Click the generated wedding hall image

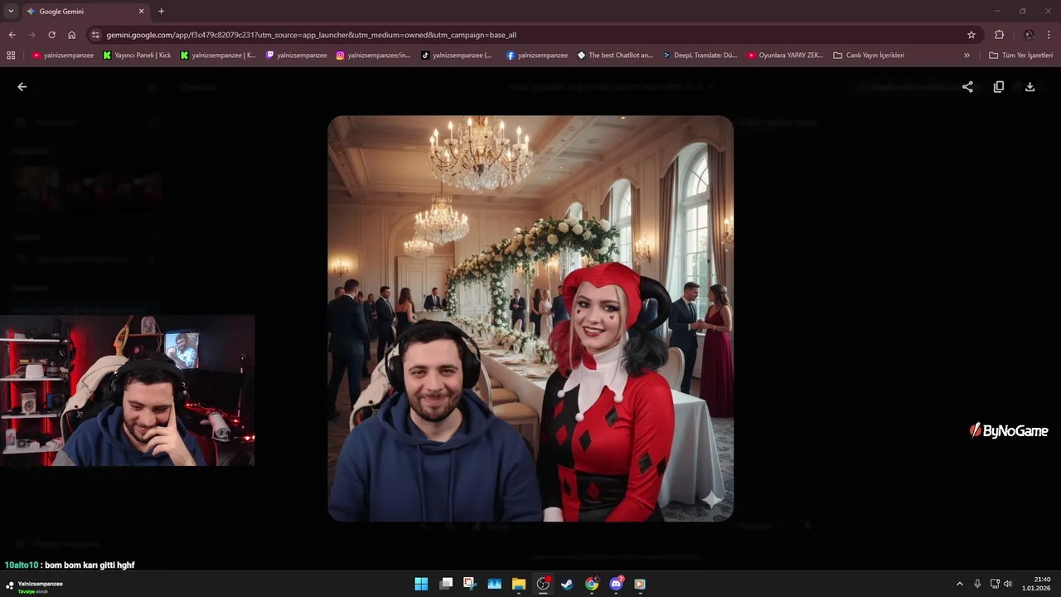[530, 318]
